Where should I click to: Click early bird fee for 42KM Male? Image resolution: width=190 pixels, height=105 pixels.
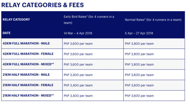click(78, 44)
